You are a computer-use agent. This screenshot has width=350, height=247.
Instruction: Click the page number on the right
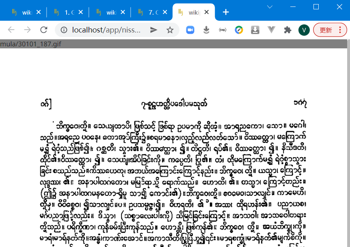click(x=300, y=103)
